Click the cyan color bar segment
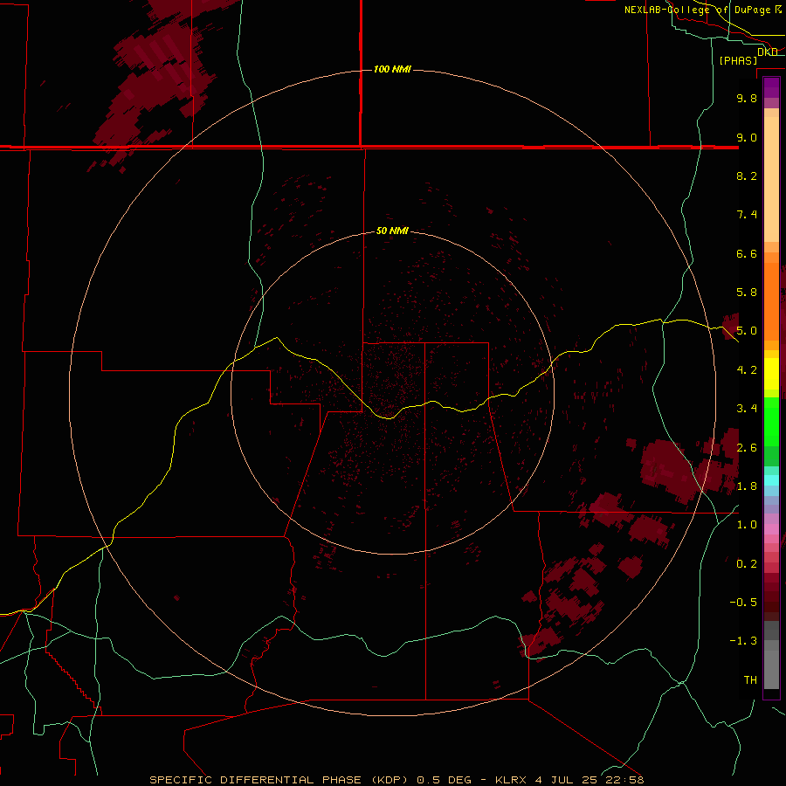This screenshot has height=786, width=786. 771,480
